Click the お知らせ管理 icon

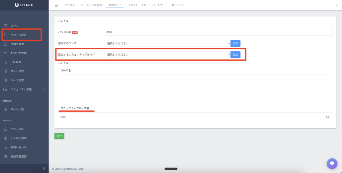click(x=5, y=53)
